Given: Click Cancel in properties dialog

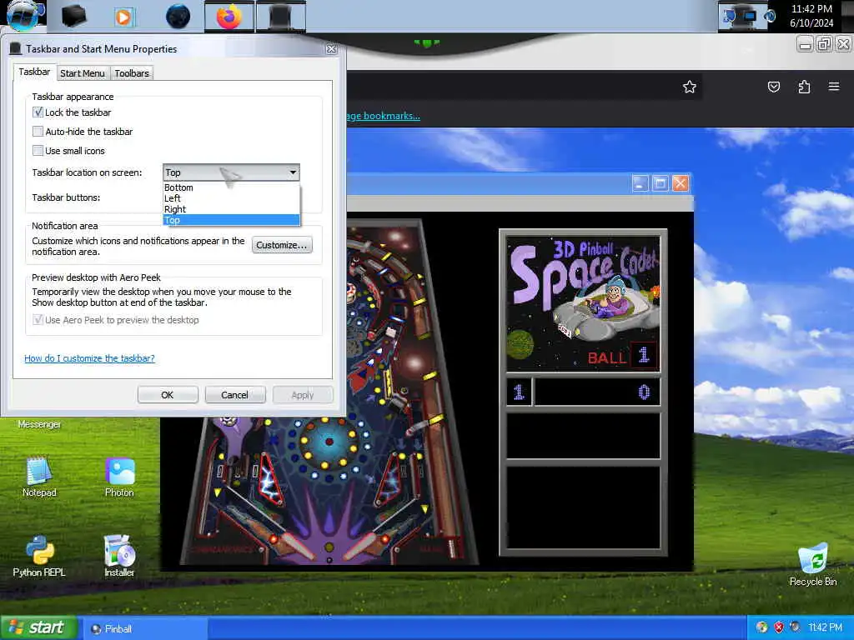Looking at the screenshot, I should point(234,395).
